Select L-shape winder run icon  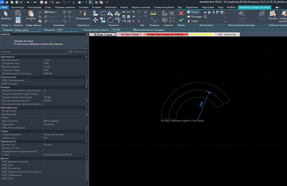coord(217,12)
